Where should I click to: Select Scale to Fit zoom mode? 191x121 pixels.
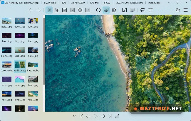[80, 10]
